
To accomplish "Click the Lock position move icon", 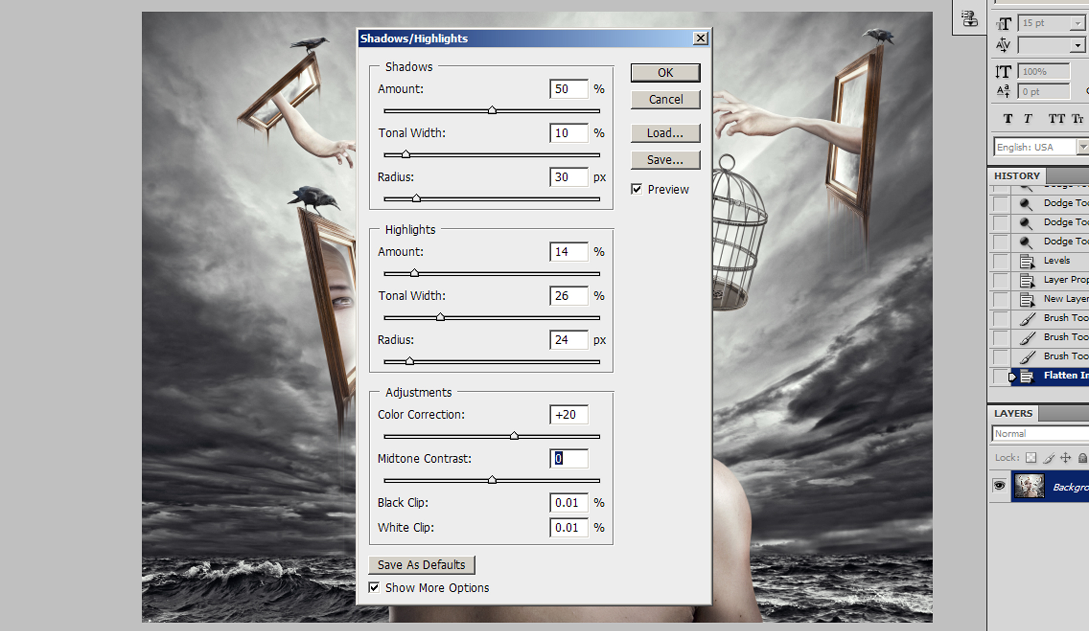I will pyautogui.click(x=1066, y=457).
